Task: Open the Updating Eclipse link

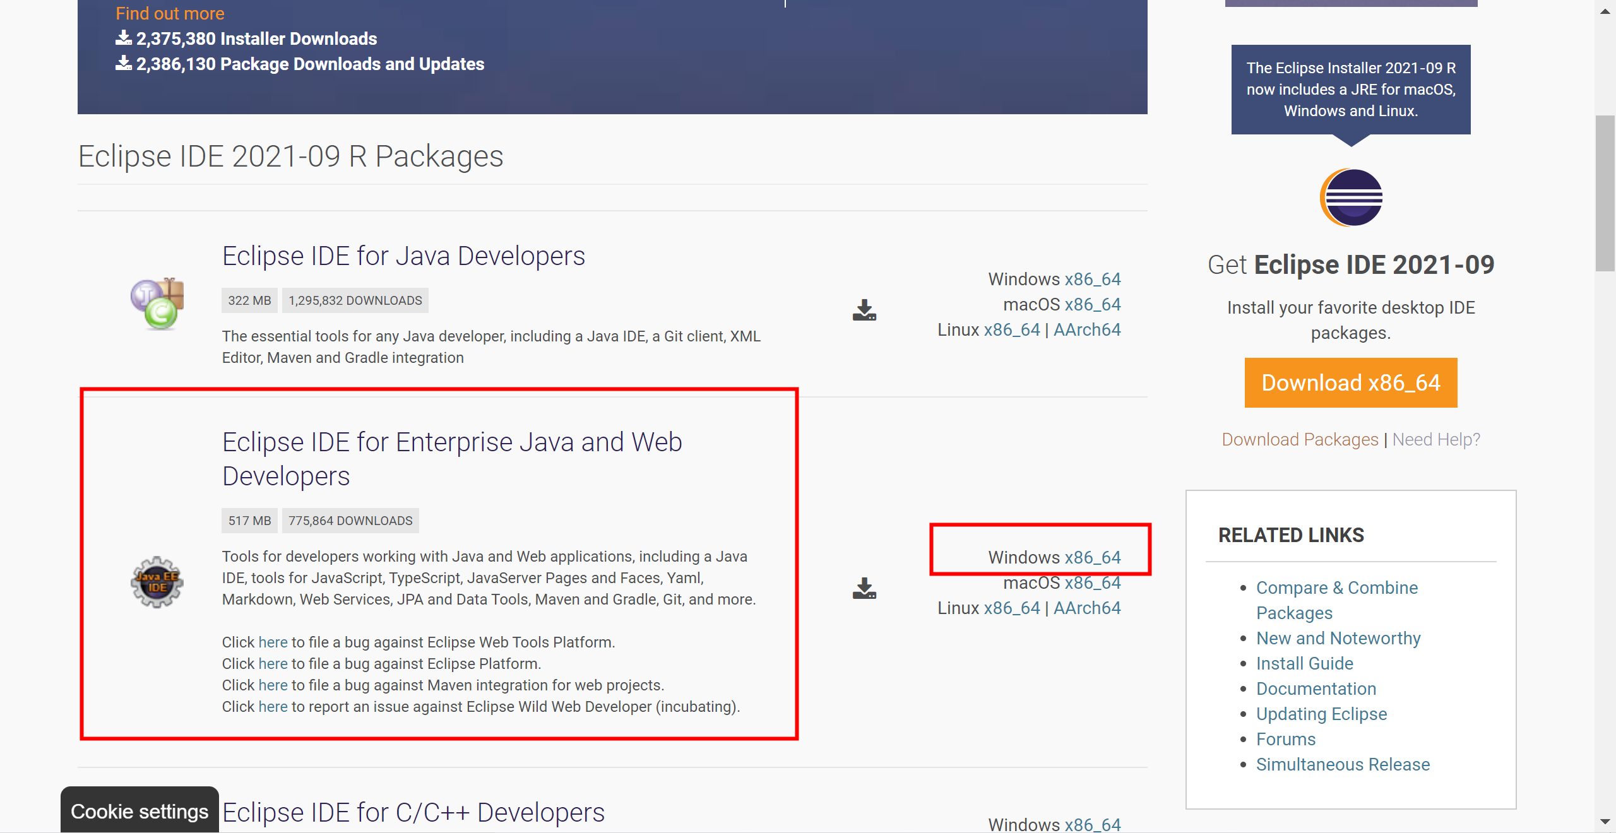Action: tap(1322, 714)
